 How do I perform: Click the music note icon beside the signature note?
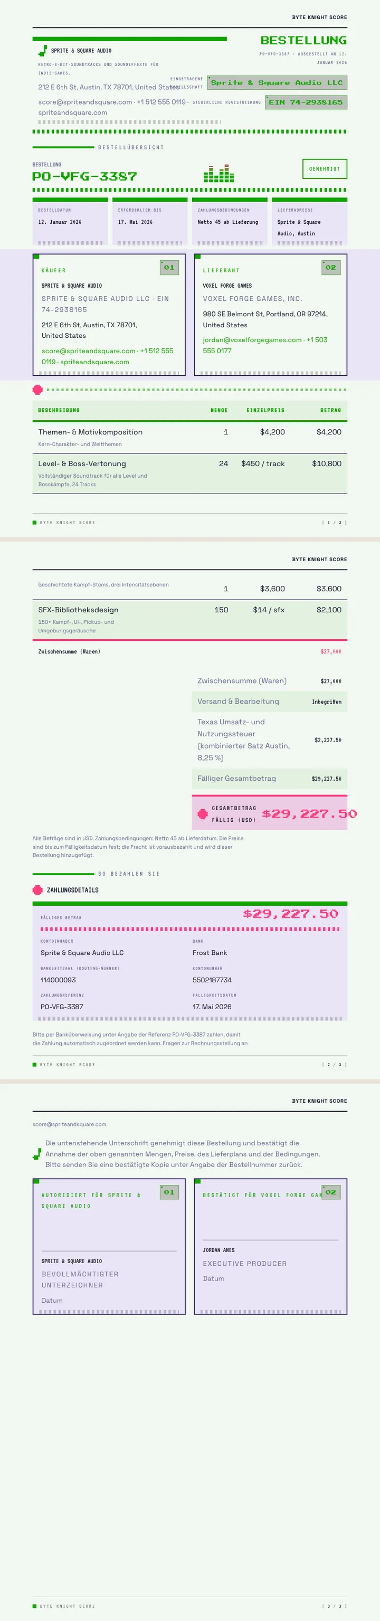point(37,1154)
